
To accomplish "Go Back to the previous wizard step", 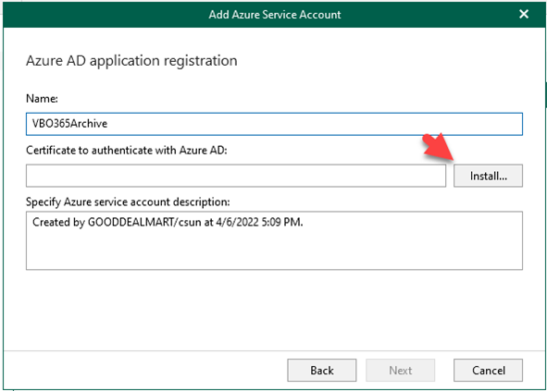I will coord(322,370).
